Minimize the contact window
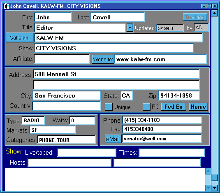This screenshot has width=220, height=193. pos(204,6)
